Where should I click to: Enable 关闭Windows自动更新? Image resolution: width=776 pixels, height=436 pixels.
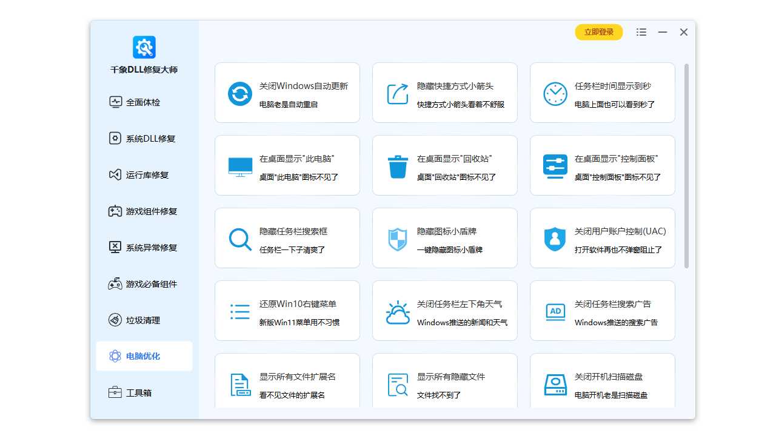coord(287,93)
